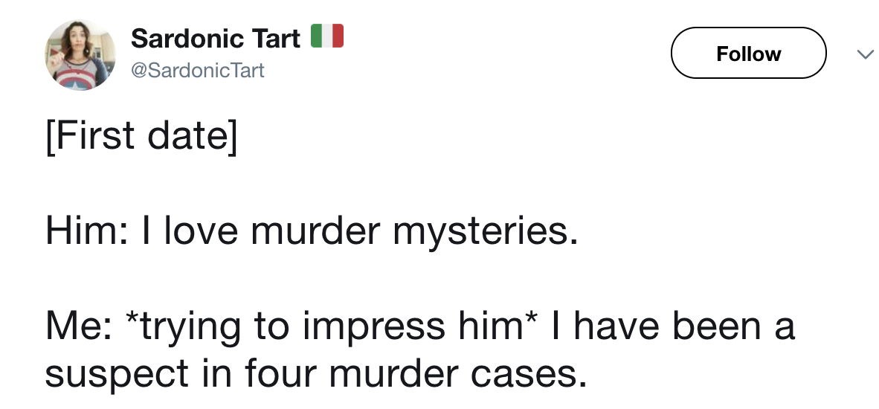Open the Sardonic Tart display name link
Viewport: 879px width, 409px height.
[216, 38]
